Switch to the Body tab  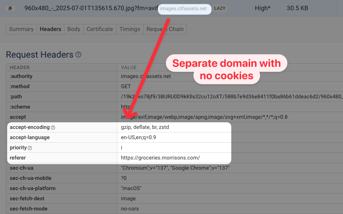coord(74,29)
